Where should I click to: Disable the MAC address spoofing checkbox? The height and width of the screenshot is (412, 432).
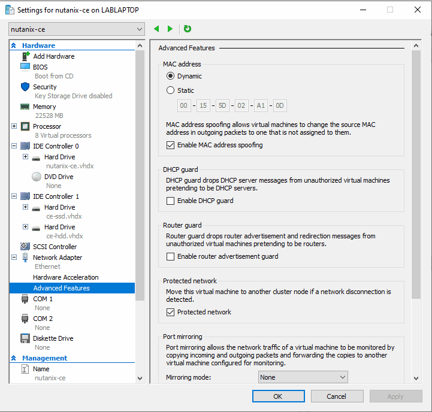tap(171, 145)
